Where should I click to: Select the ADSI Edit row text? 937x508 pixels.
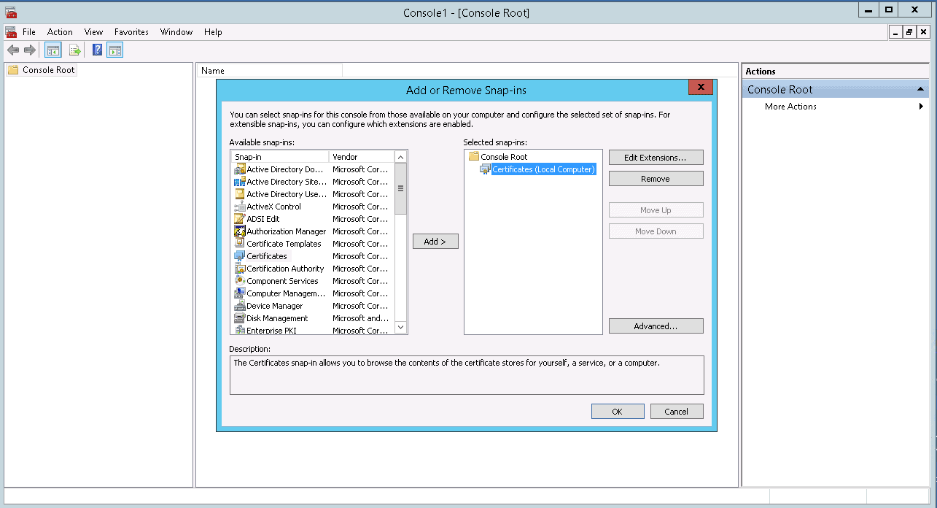263,219
